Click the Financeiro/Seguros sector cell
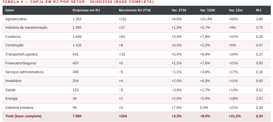Viewport: 273px width, 122px height. pos(21,63)
